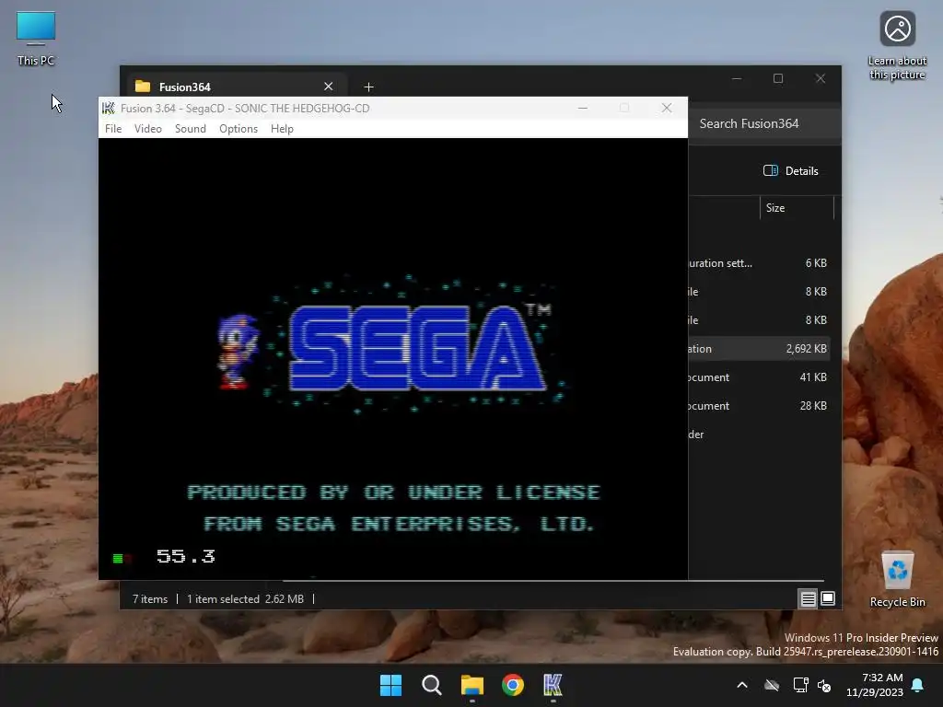This screenshot has height=707, width=943.
Task: Click Learn about this picture icon
Action: (x=897, y=45)
